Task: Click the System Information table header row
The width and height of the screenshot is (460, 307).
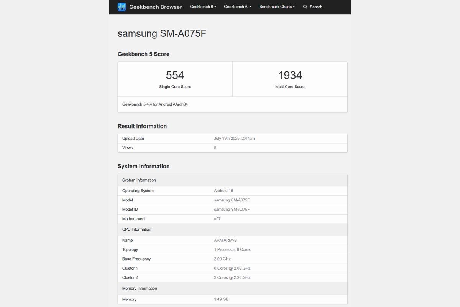Action: [232, 180]
